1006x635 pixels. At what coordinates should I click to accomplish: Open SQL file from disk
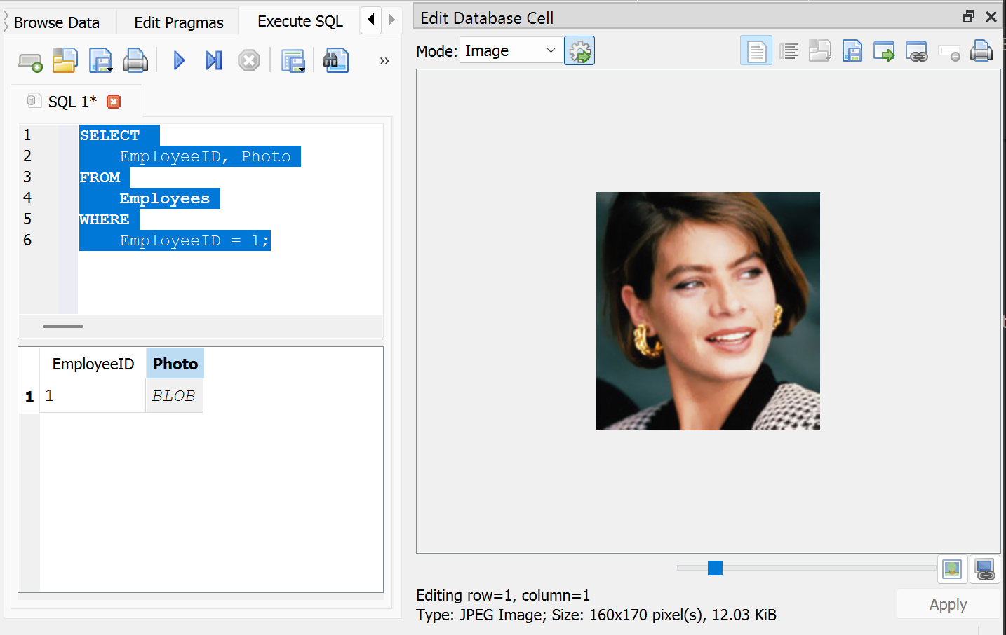tap(65, 62)
